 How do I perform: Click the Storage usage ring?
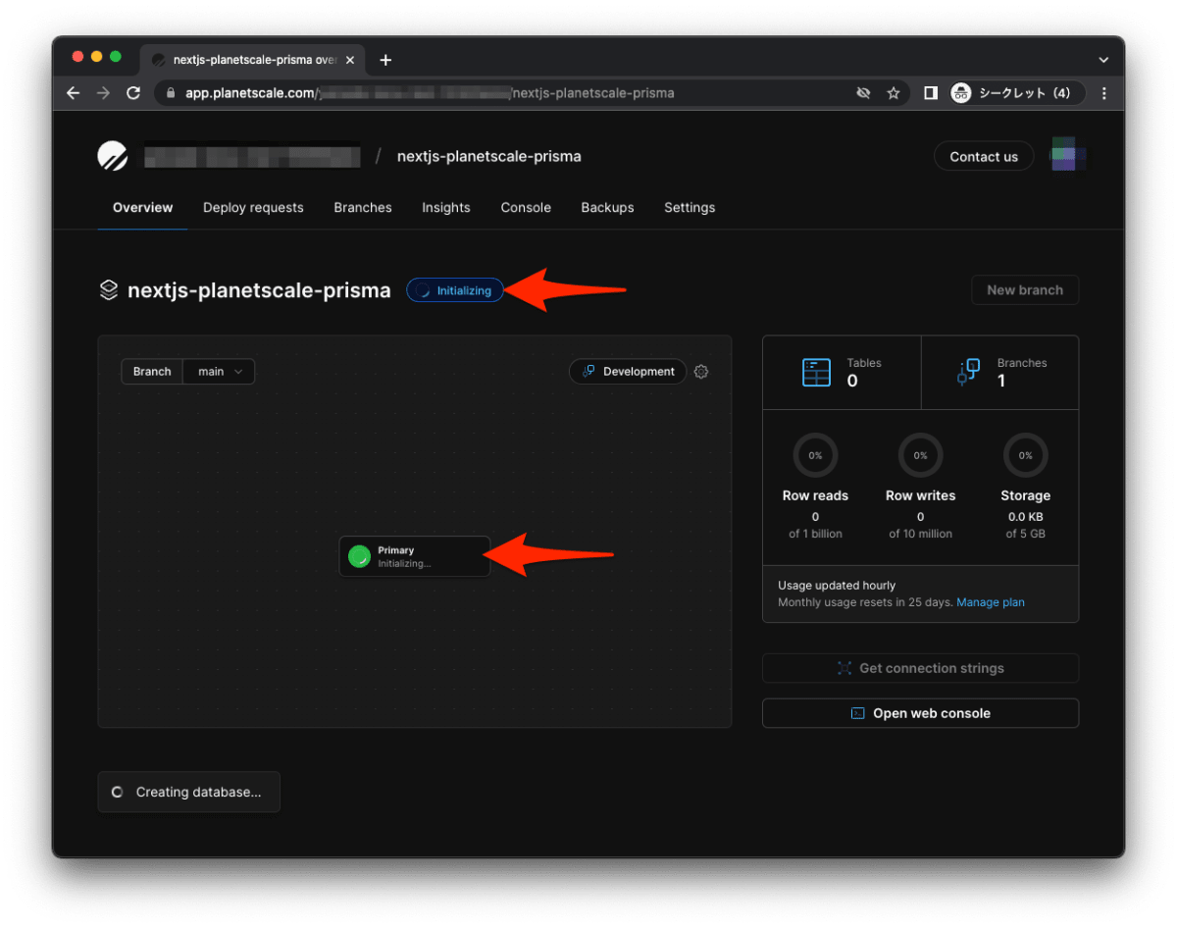click(x=1025, y=455)
